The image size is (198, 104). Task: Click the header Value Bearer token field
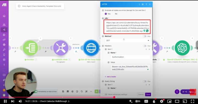(x=130, y=68)
